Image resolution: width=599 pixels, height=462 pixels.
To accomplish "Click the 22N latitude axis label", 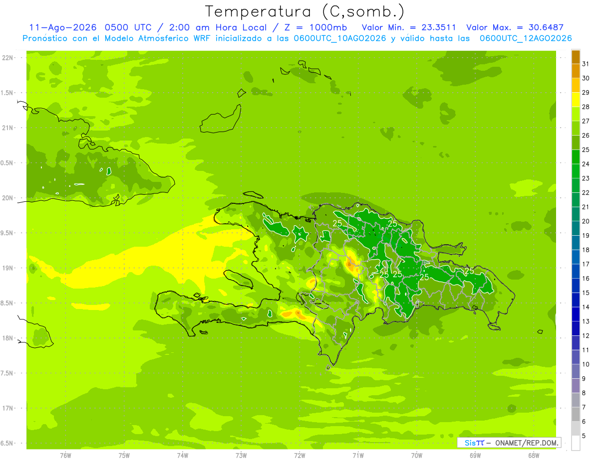I will pyautogui.click(x=8, y=58).
